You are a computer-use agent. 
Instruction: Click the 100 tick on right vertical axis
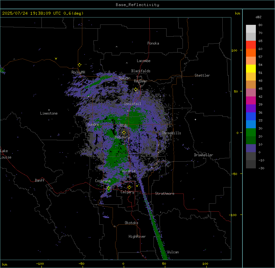point(234,50)
